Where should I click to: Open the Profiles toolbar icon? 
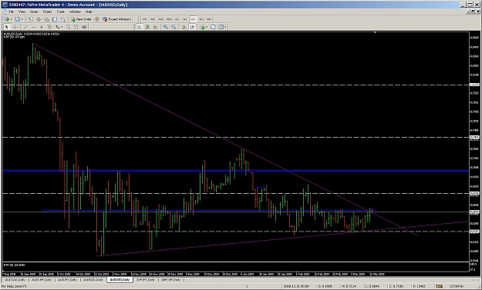coord(18,19)
